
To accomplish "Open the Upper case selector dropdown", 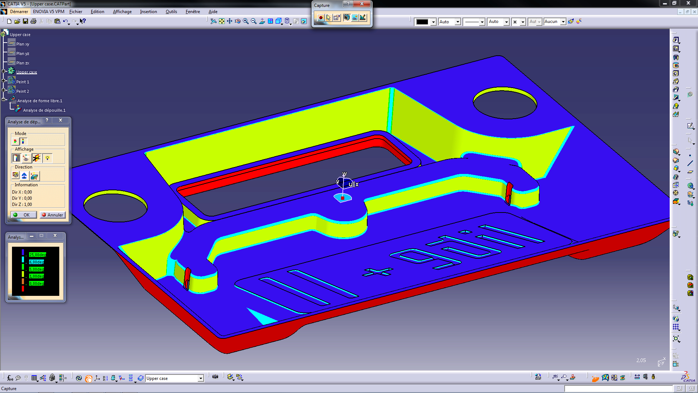I will (200, 378).
